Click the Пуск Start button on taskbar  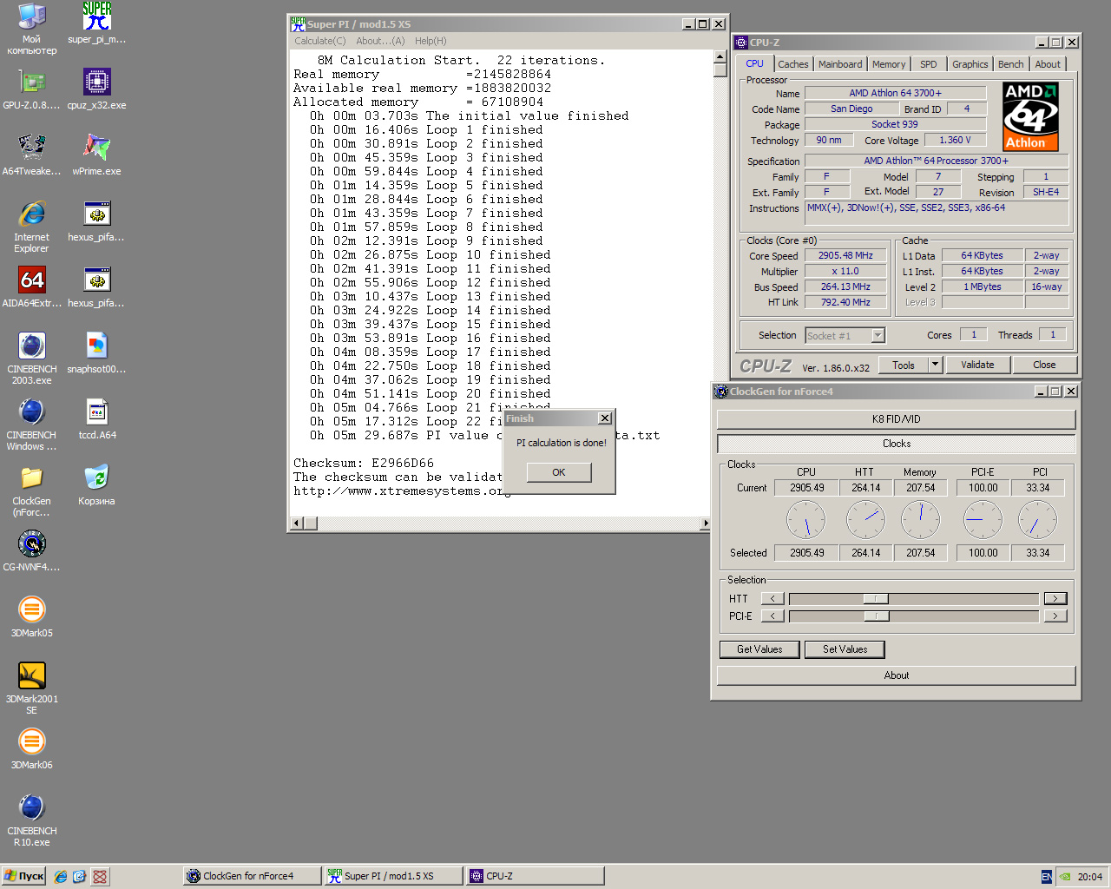[x=24, y=876]
